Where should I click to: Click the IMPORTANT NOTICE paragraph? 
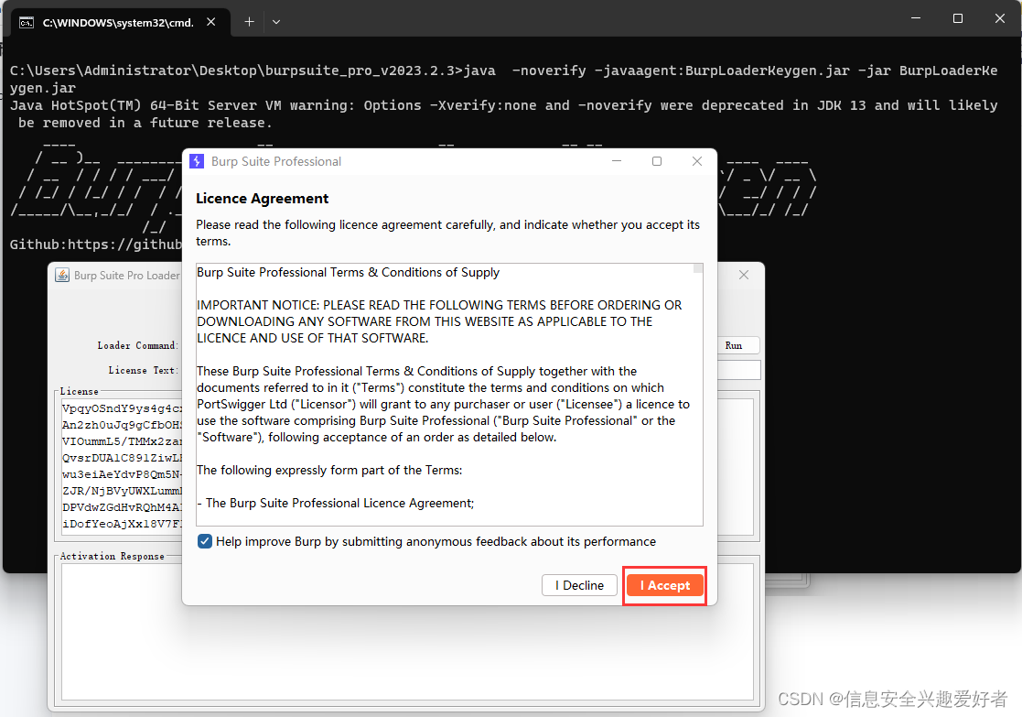[439, 321]
